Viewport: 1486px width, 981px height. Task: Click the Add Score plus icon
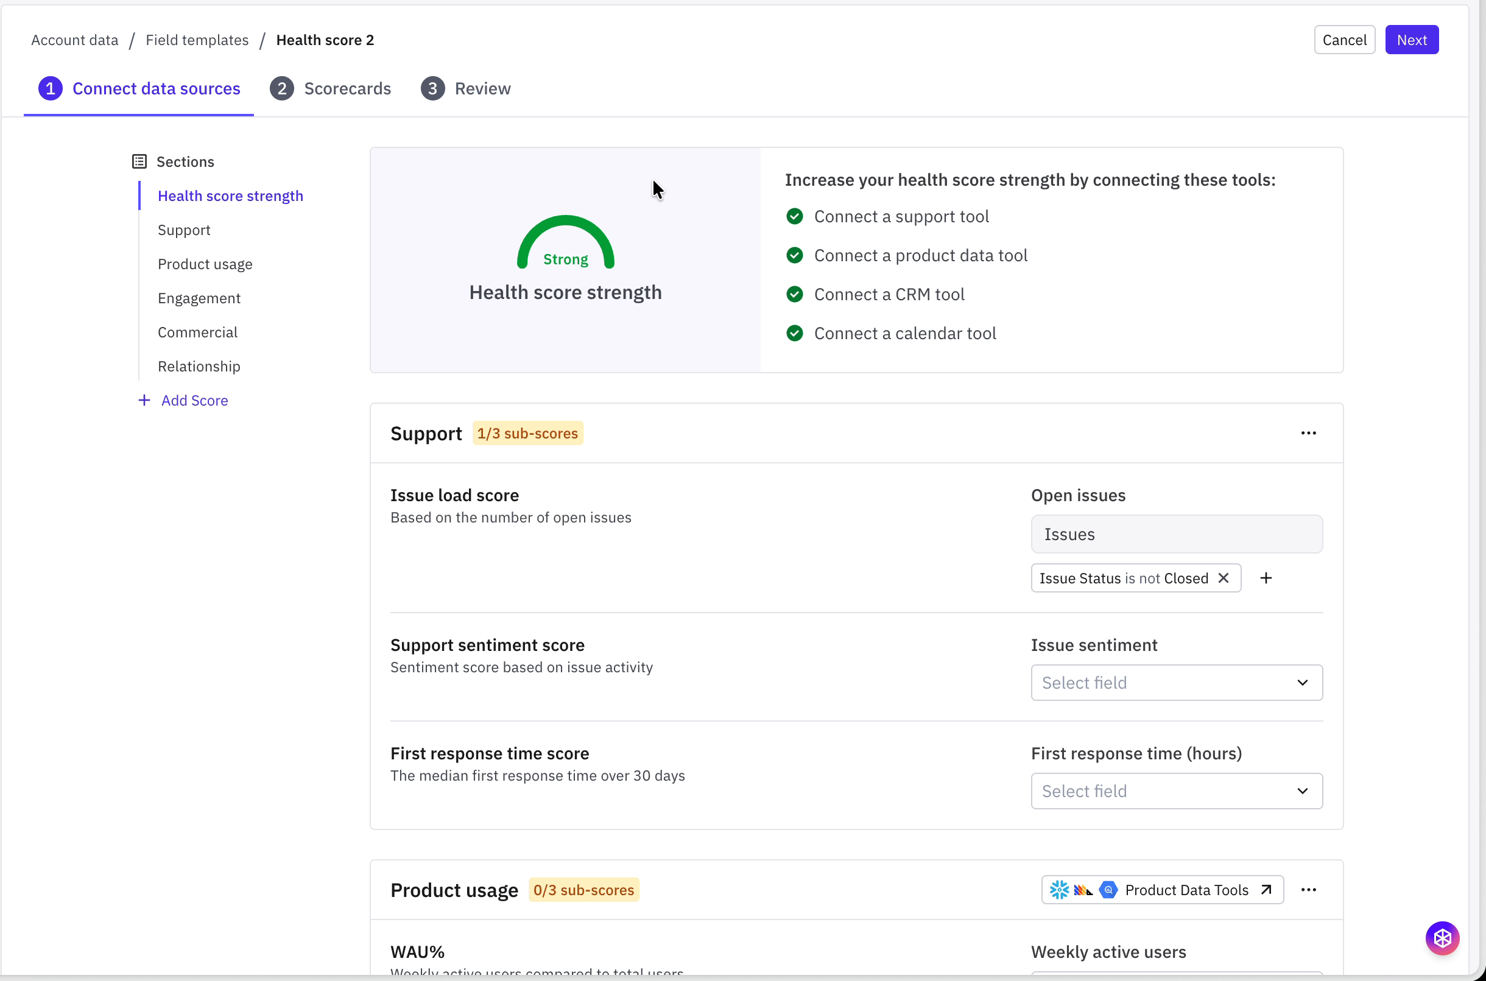click(x=144, y=401)
